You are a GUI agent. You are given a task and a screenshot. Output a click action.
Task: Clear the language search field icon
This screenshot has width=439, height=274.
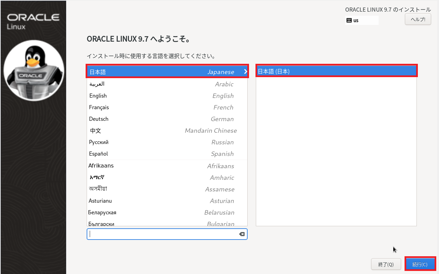[x=242, y=234]
